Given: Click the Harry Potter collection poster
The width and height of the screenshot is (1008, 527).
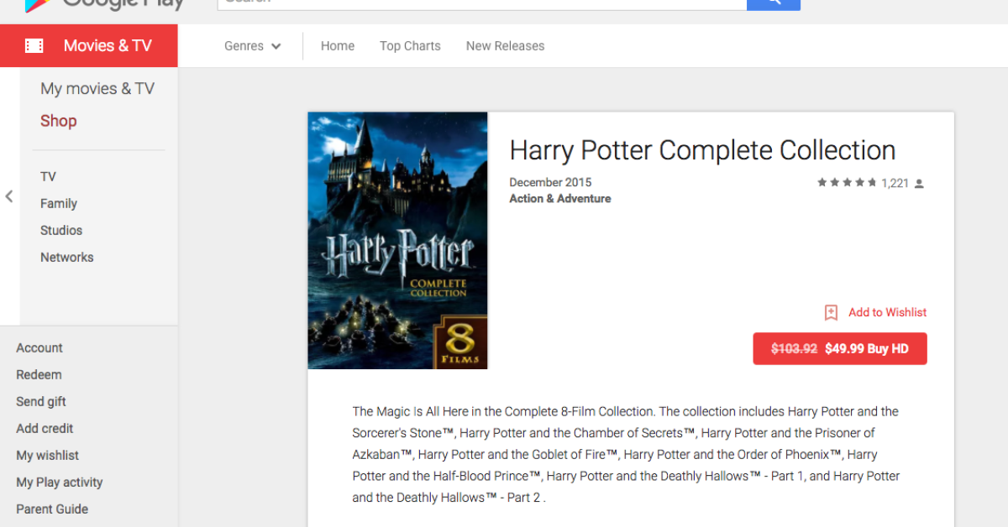Looking at the screenshot, I should 397,241.
